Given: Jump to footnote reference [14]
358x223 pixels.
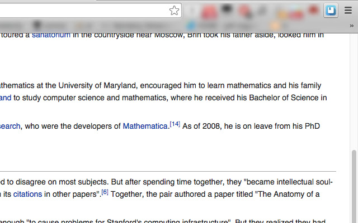Looking at the screenshot, I should [x=175, y=124].
